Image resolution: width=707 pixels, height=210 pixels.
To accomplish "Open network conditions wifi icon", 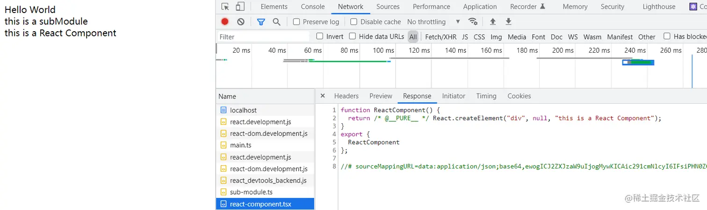I will point(473,21).
